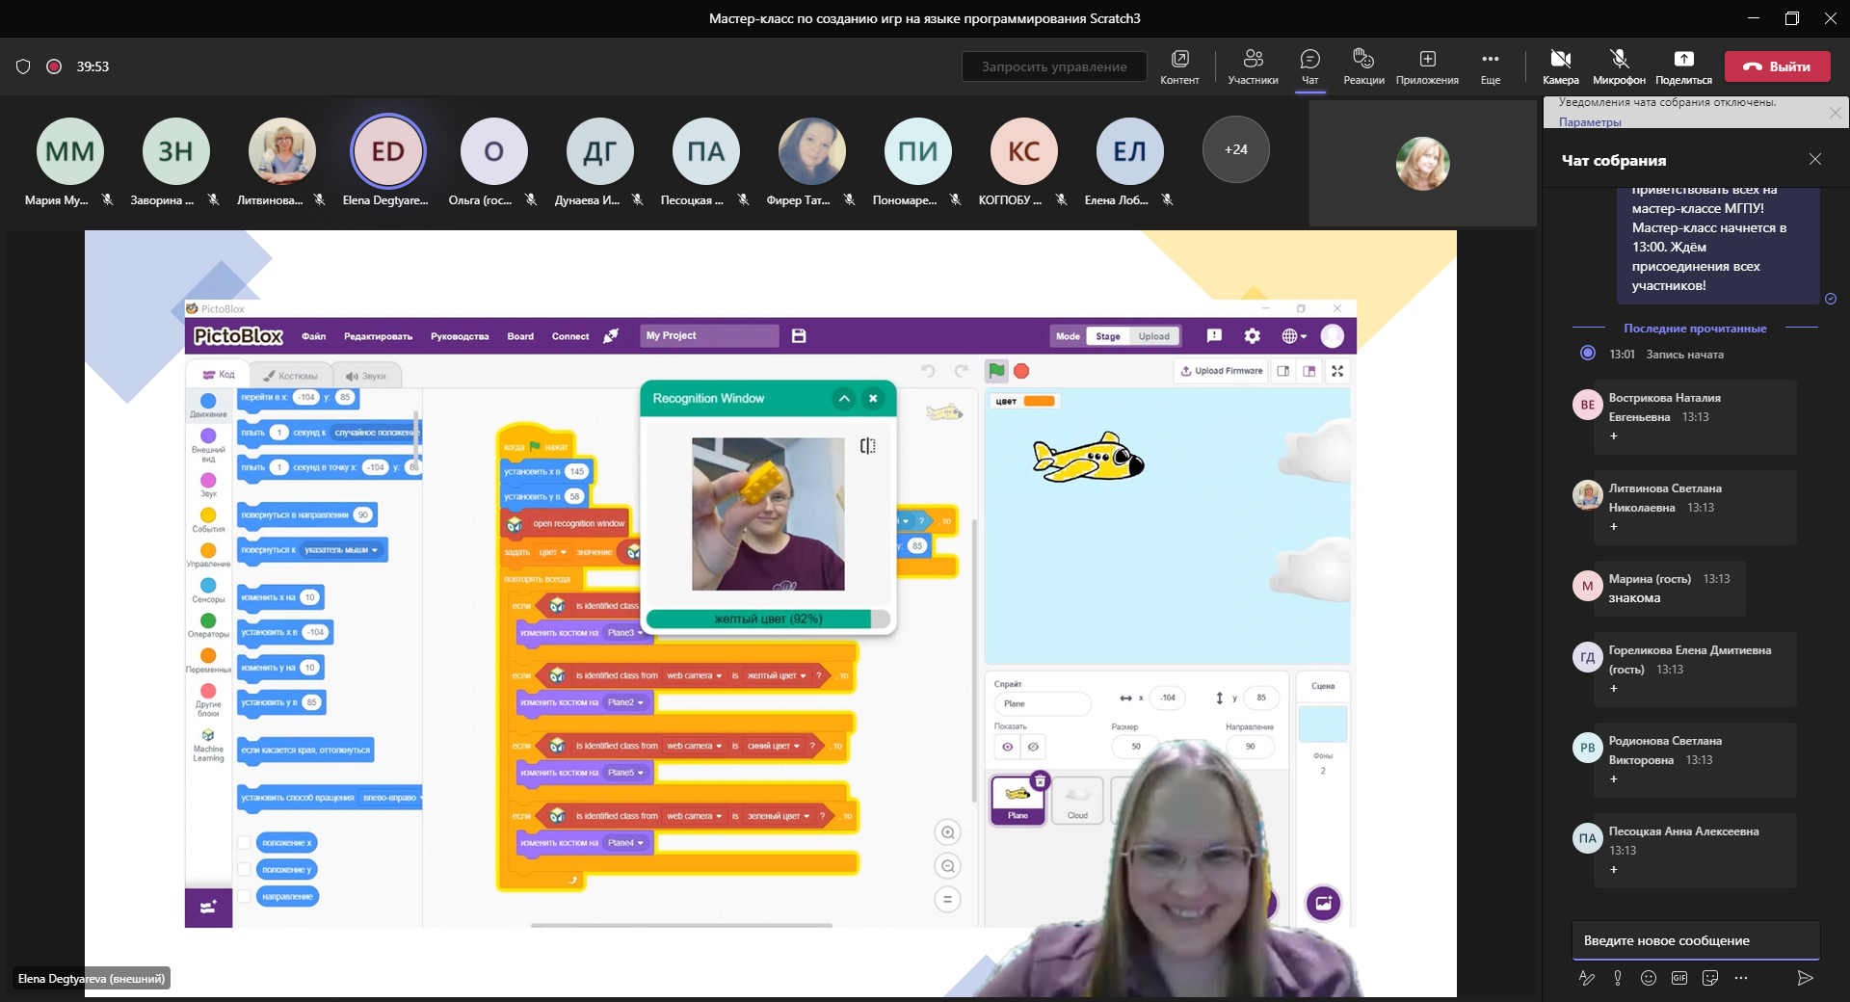Open the Chat panel icon
This screenshot has width=1850, height=1002.
[1309, 66]
